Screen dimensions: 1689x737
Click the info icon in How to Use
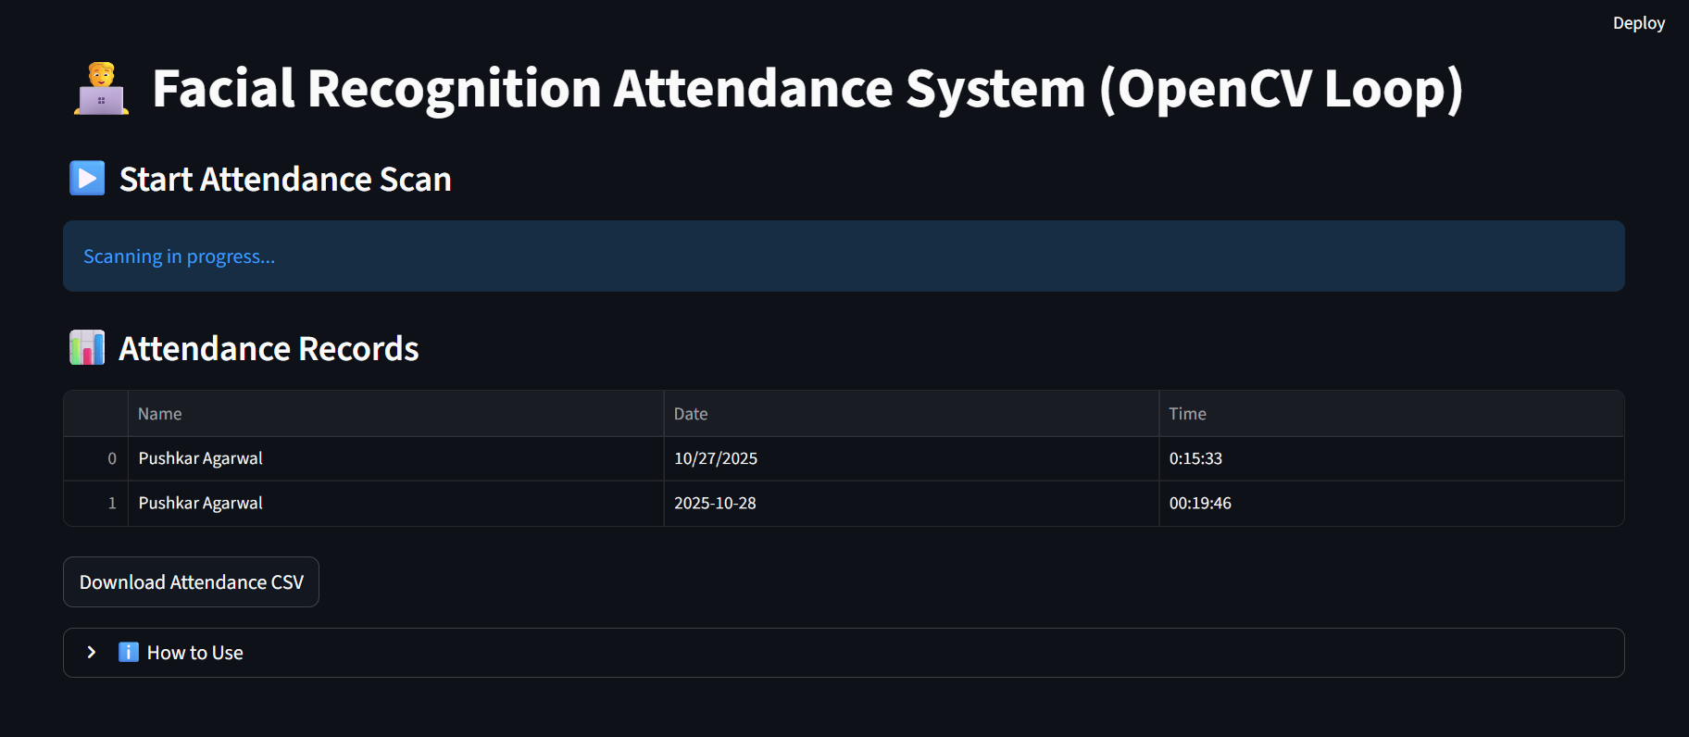pos(129,653)
